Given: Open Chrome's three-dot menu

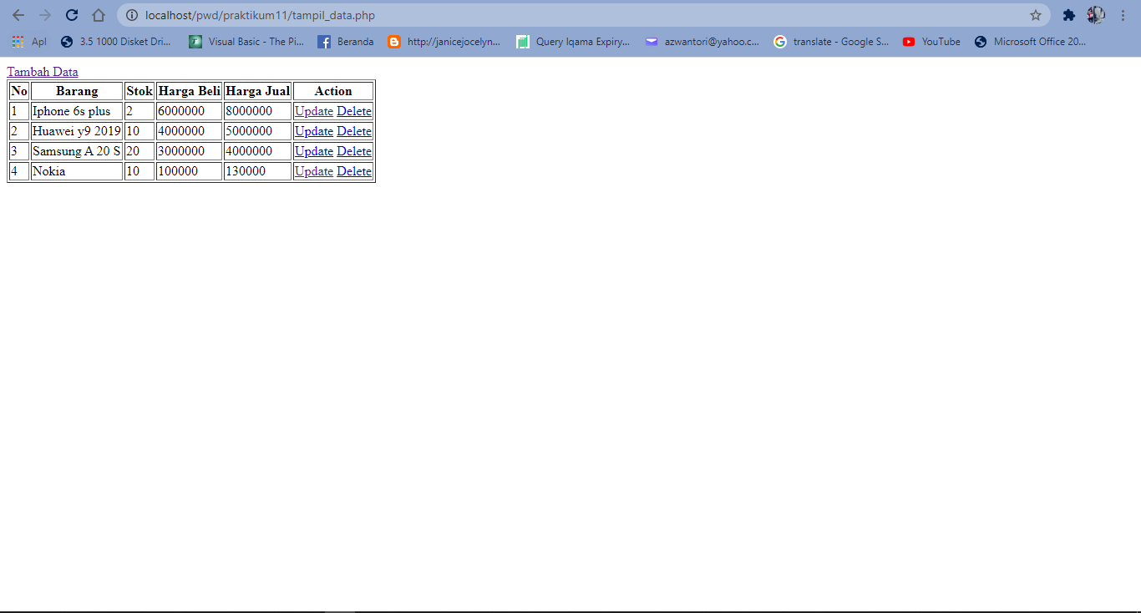Looking at the screenshot, I should (1123, 15).
